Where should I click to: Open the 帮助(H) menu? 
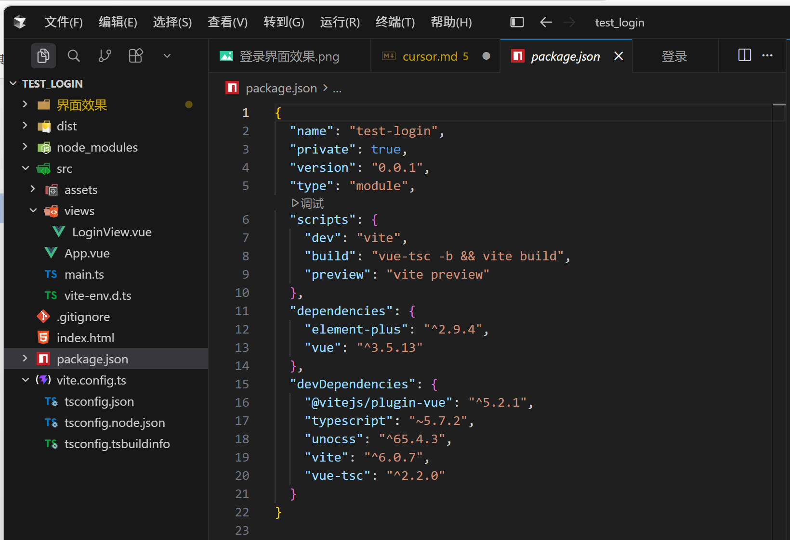click(451, 22)
